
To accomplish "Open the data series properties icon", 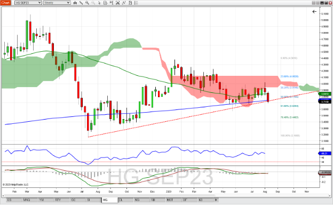I will click(x=105, y=3).
